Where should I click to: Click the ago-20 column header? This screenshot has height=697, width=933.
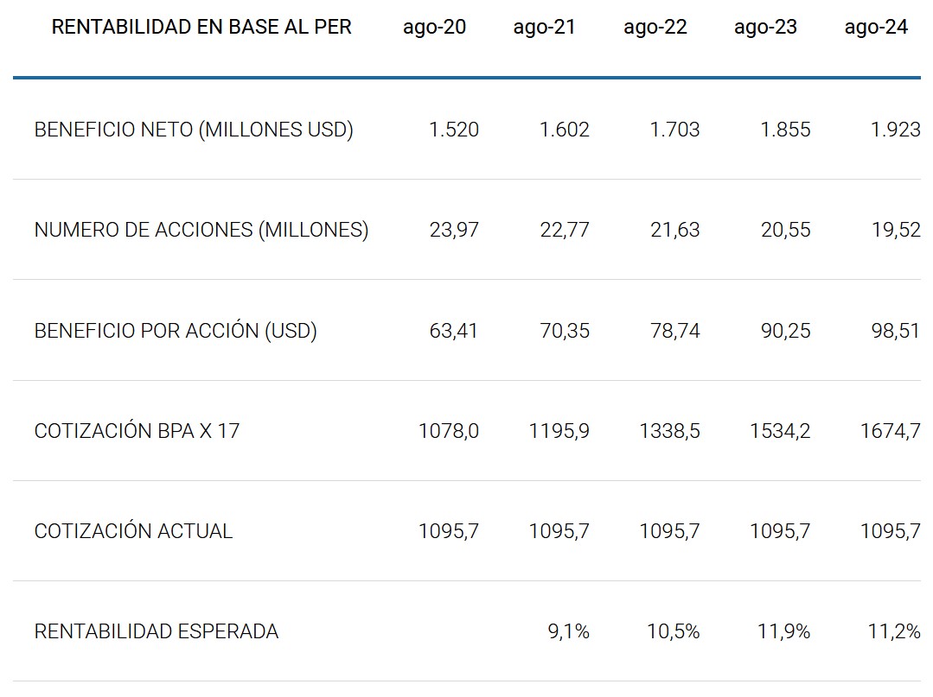(434, 28)
